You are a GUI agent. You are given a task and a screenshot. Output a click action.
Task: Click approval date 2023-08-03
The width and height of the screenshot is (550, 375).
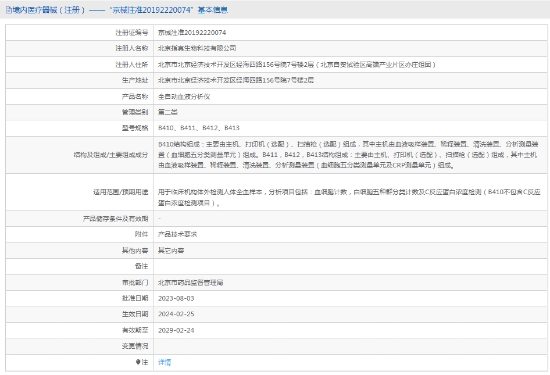[x=176, y=298]
